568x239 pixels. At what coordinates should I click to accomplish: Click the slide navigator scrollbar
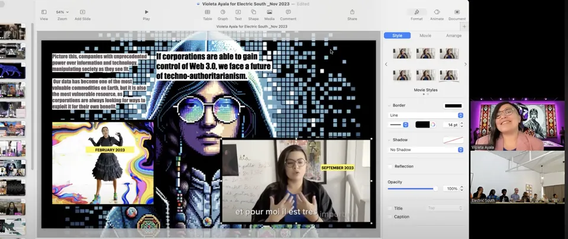coord(32,96)
